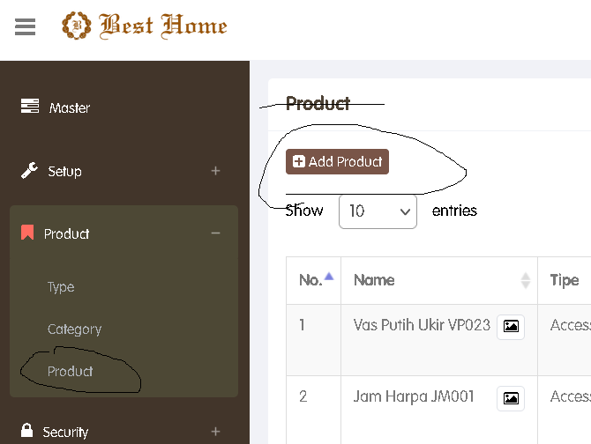Viewport: 591px width, 444px height.
Task: Collapse the Product menu minus sign
Action: pos(215,233)
